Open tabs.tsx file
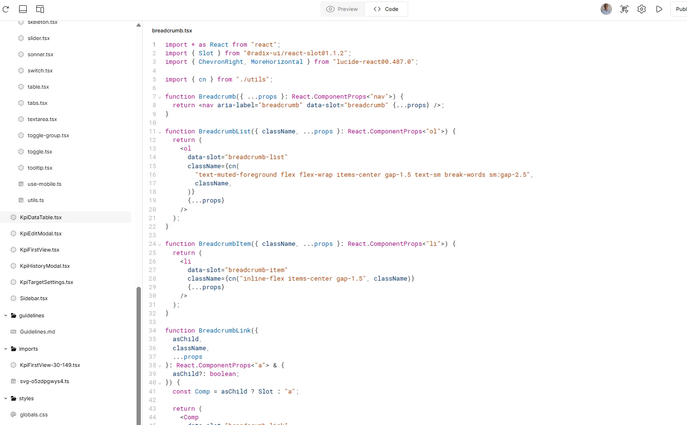Image resolution: width=687 pixels, height=425 pixels. coord(38,103)
